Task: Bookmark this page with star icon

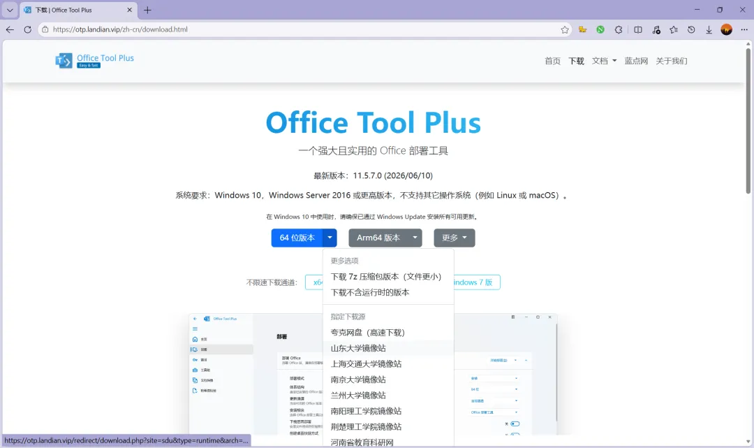Action: click(565, 29)
